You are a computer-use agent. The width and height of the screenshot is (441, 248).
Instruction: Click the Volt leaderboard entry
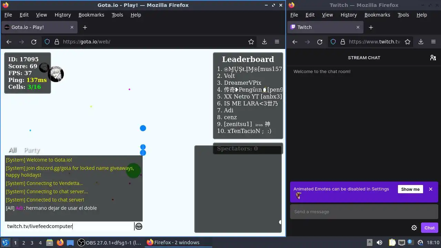coord(229,76)
